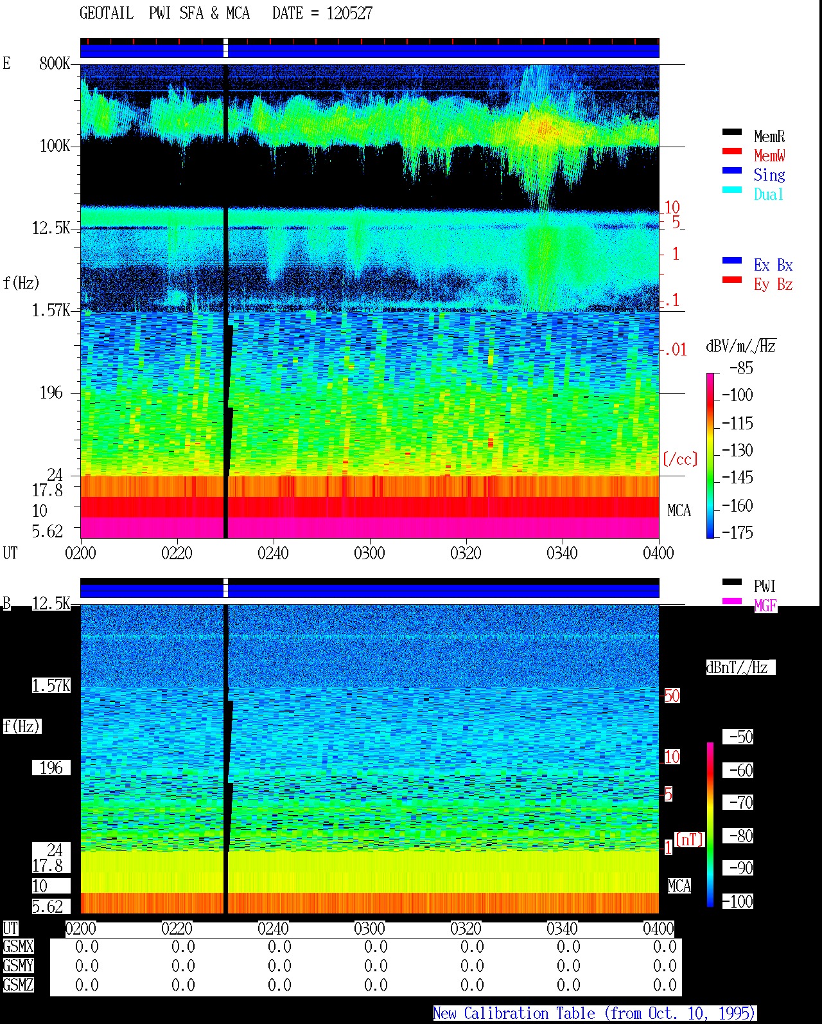The height and width of the screenshot is (1024, 822).
Task: Click the GSMY value under 0300
Action: [376, 966]
